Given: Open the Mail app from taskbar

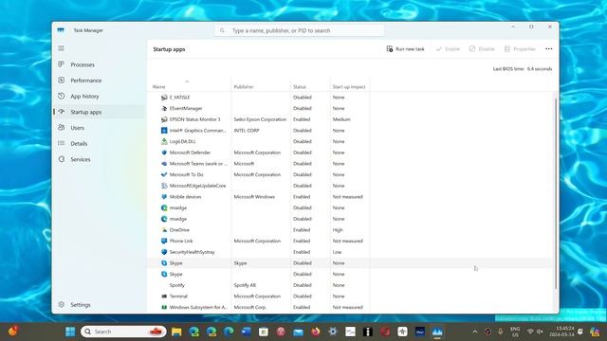Looking at the screenshot, I should coord(298,332).
